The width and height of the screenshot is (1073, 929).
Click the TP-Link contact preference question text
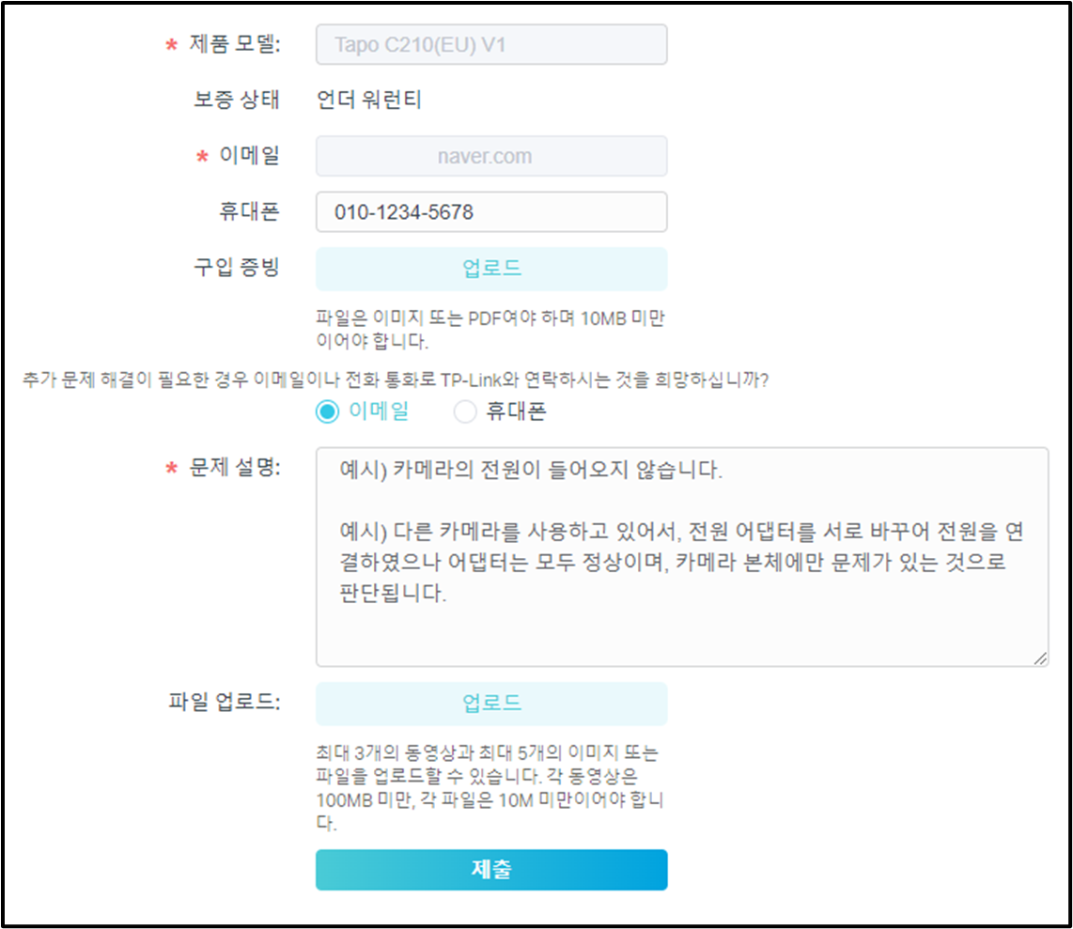394,379
